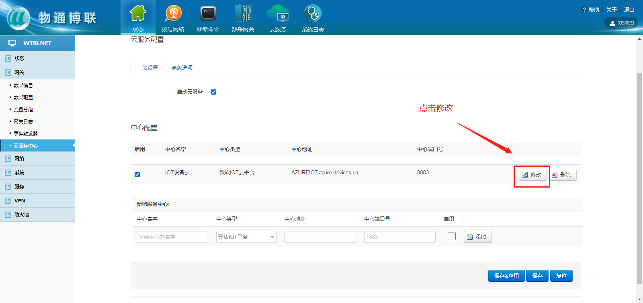The width and height of the screenshot is (643, 303).
Task: Open the 状态 sidebar section
Action: (x=37, y=59)
